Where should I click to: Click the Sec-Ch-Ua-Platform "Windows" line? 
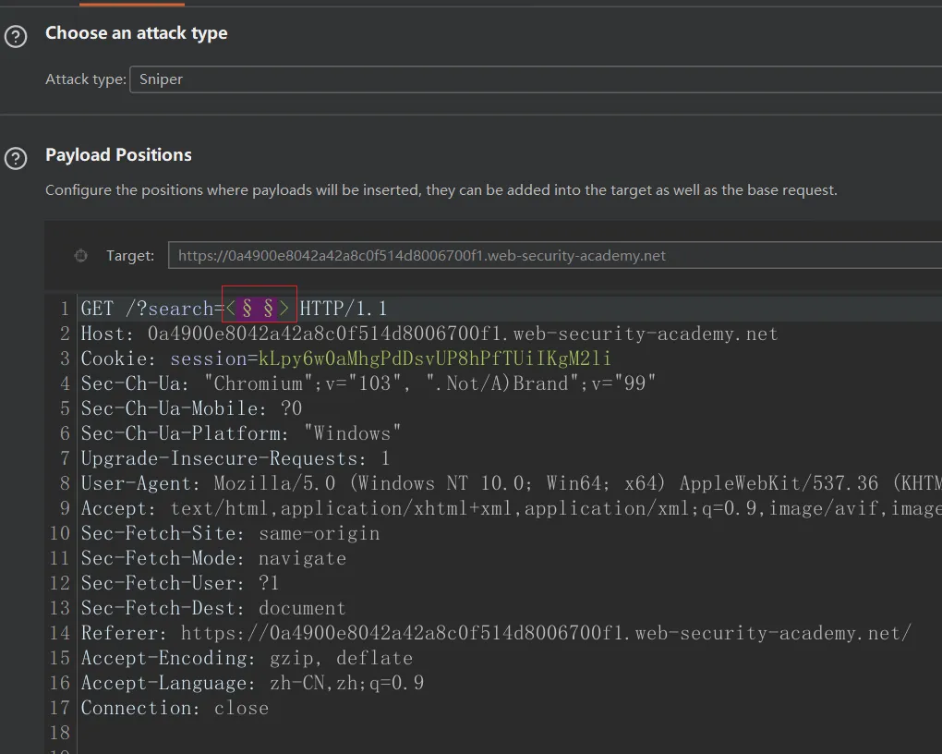241,433
